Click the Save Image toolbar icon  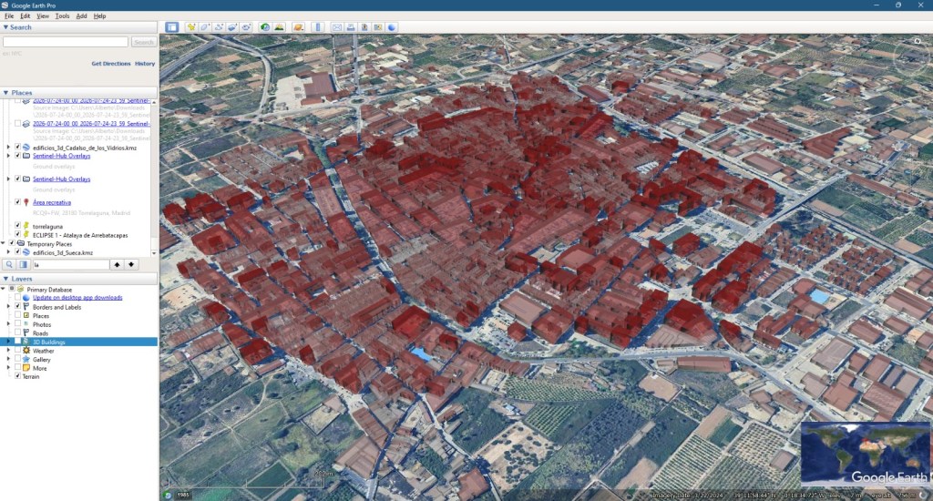tap(364, 26)
